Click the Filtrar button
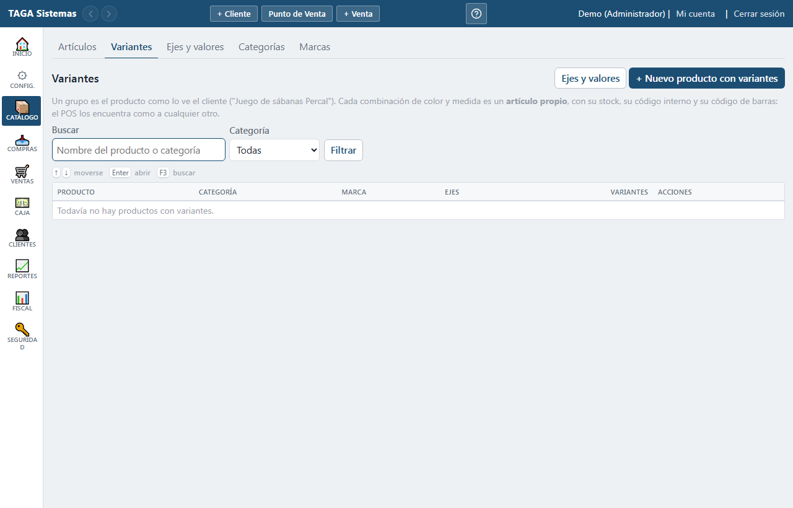 click(343, 150)
